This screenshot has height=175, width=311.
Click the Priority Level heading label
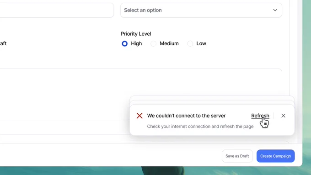(136, 34)
